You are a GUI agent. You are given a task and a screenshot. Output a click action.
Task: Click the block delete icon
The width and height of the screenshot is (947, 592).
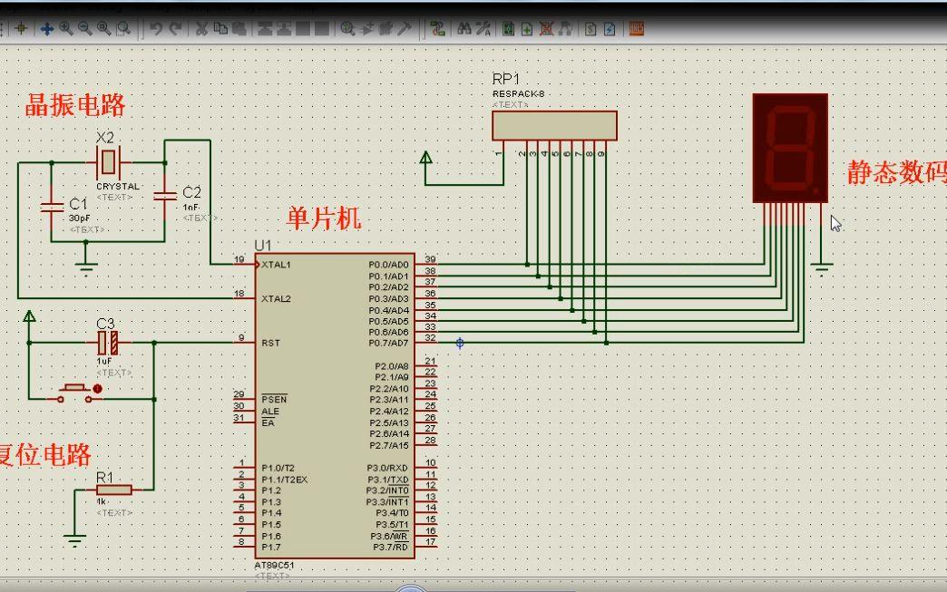tap(322, 28)
